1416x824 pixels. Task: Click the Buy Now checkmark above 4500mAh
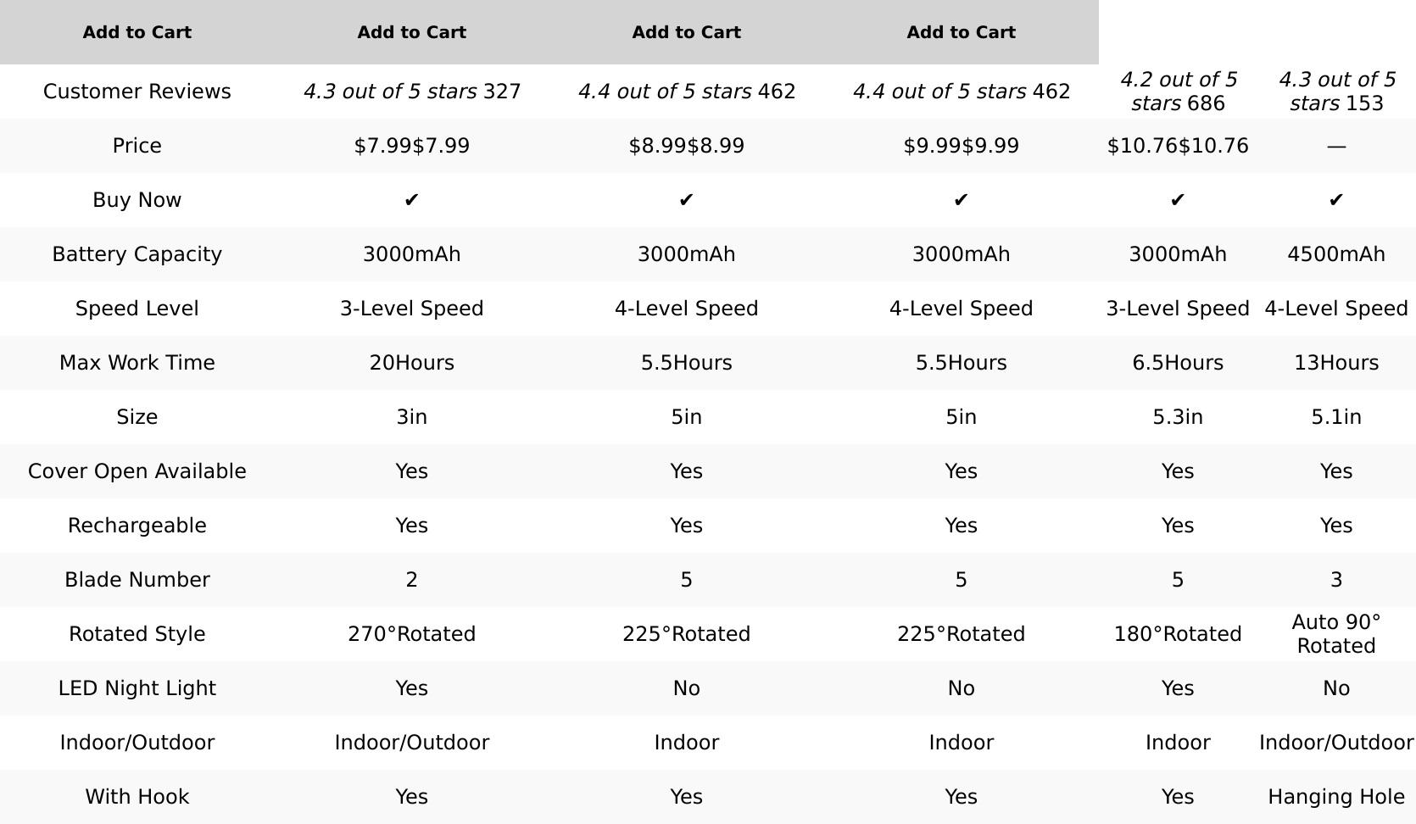[x=1335, y=200]
